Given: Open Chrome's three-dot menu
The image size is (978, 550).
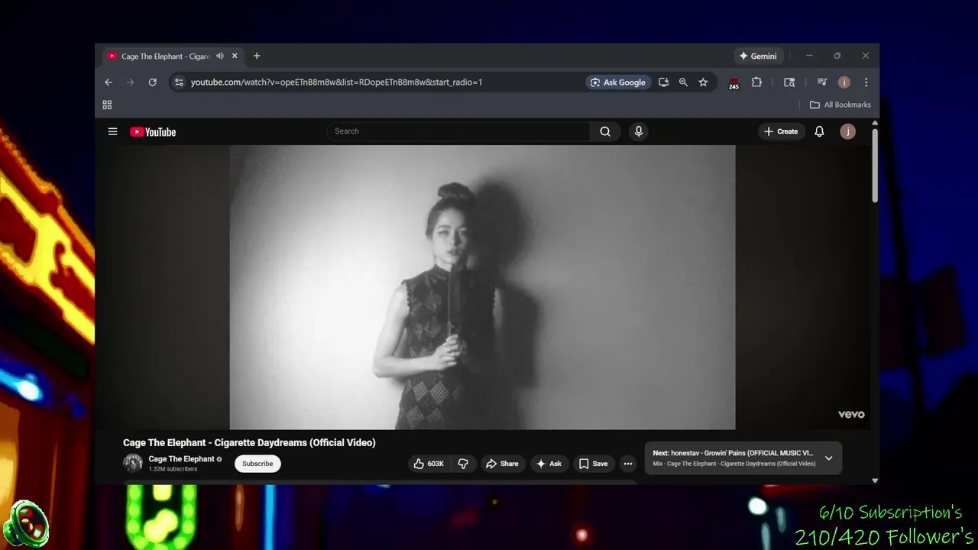Looking at the screenshot, I should tap(866, 82).
